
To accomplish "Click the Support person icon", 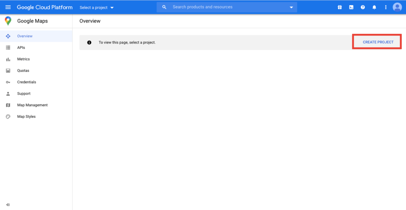I will (x=8, y=93).
